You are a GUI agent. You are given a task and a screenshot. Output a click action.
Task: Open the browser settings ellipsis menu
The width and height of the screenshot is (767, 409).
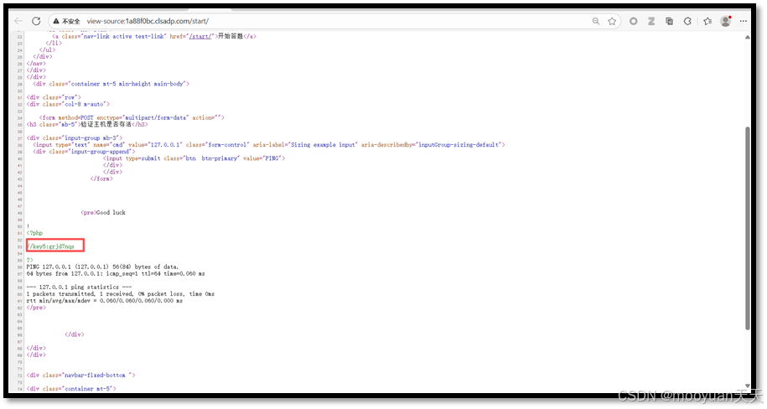point(744,21)
